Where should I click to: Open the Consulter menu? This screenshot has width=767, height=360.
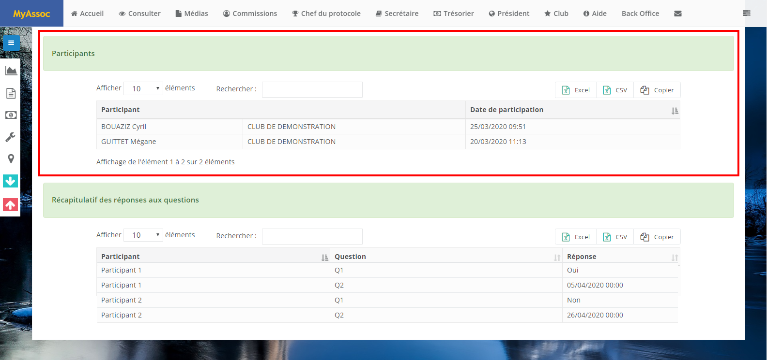coord(139,14)
